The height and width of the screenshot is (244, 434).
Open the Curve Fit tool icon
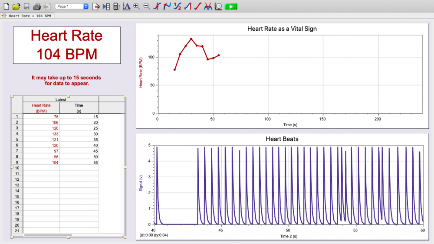[x=208, y=7]
